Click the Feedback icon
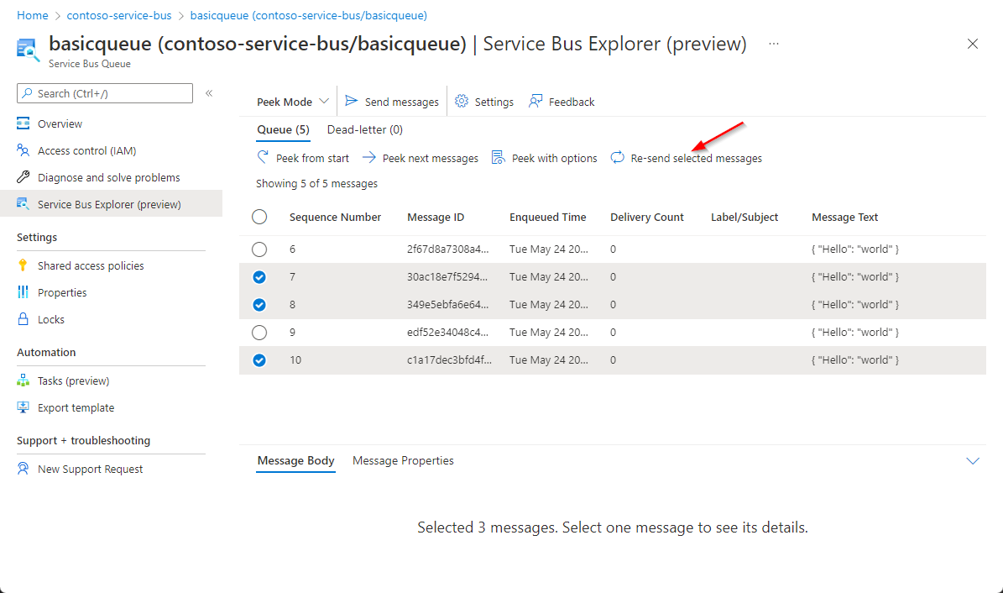The width and height of the screenshot is (1003, 593). pyautogui.click(x=535, y=102)
